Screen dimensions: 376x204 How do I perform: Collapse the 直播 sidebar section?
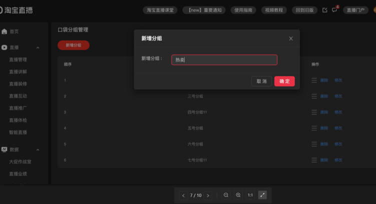38,47
